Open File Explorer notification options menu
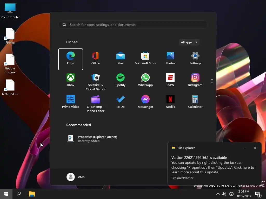266x199 pixels. click(244, 148)
